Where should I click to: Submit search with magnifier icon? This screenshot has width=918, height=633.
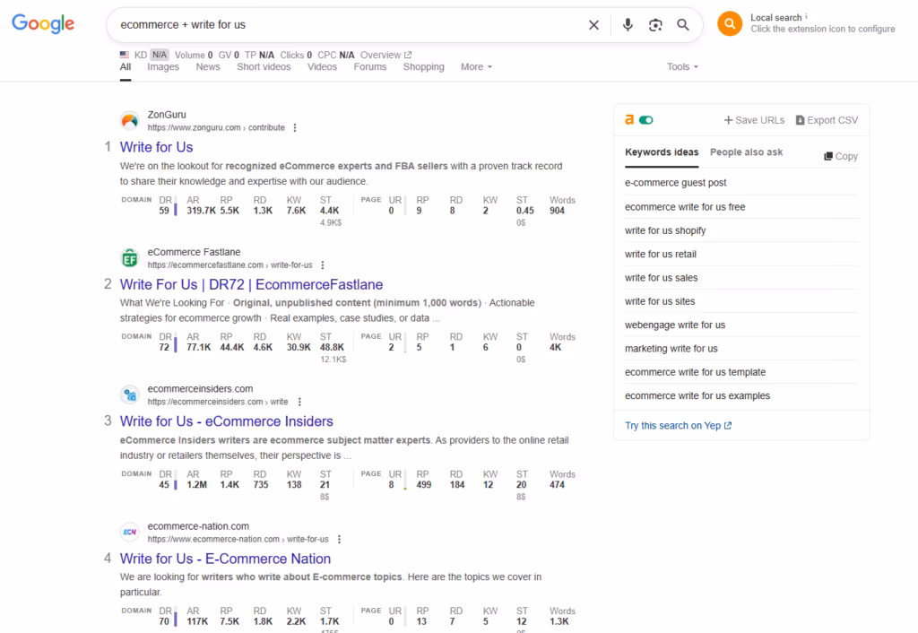(x=682, y=24)
